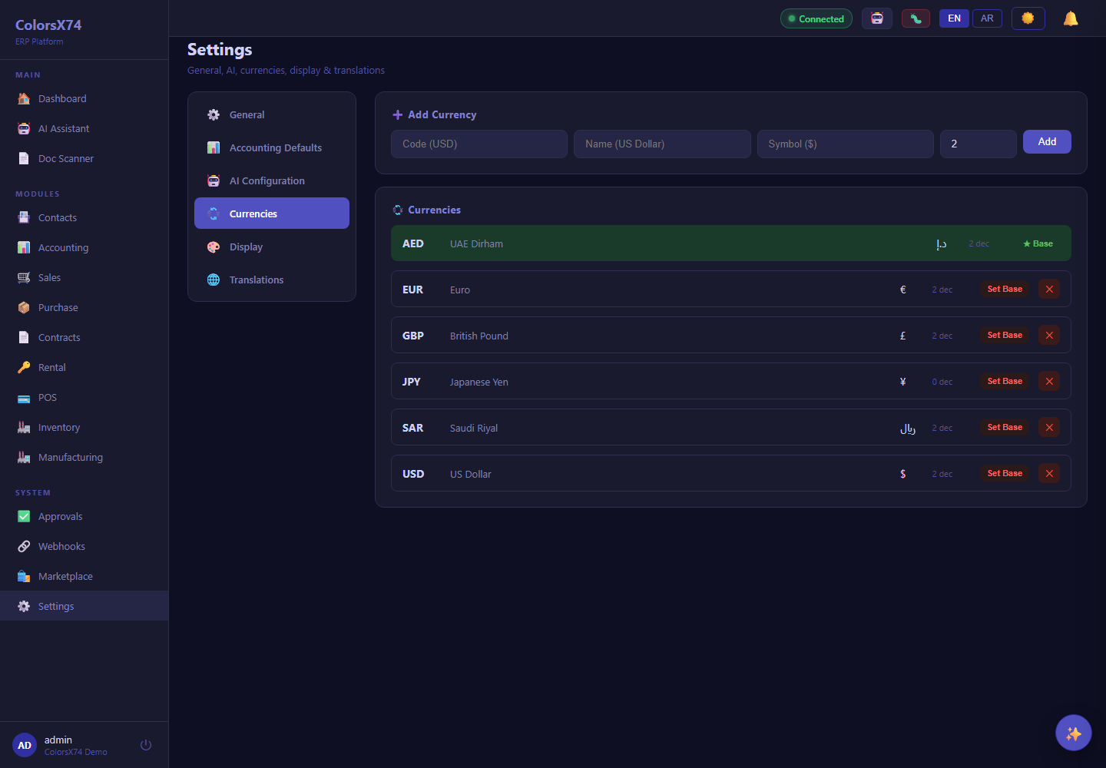Set USD as base currency
Image resolution: width=1106 pixels, height=768 pixels.
point(1005,474)
